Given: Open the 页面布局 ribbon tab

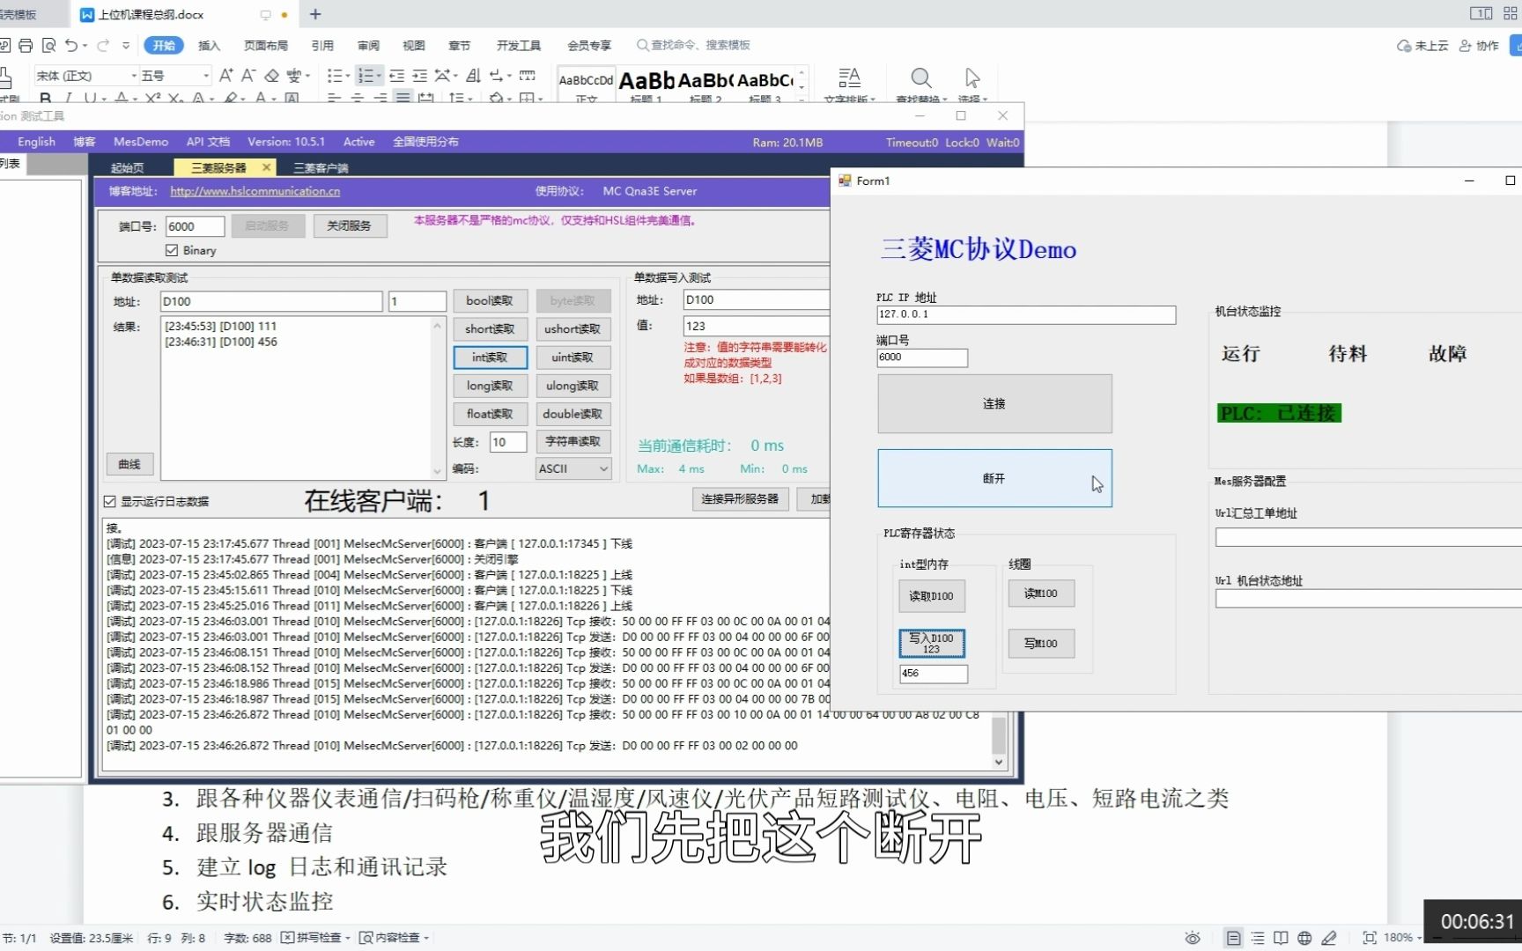Looking at the screenshot, I should point(266,46).
